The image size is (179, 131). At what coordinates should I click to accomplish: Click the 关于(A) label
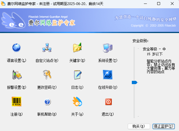pyautogui.click(x=77, y=114)
